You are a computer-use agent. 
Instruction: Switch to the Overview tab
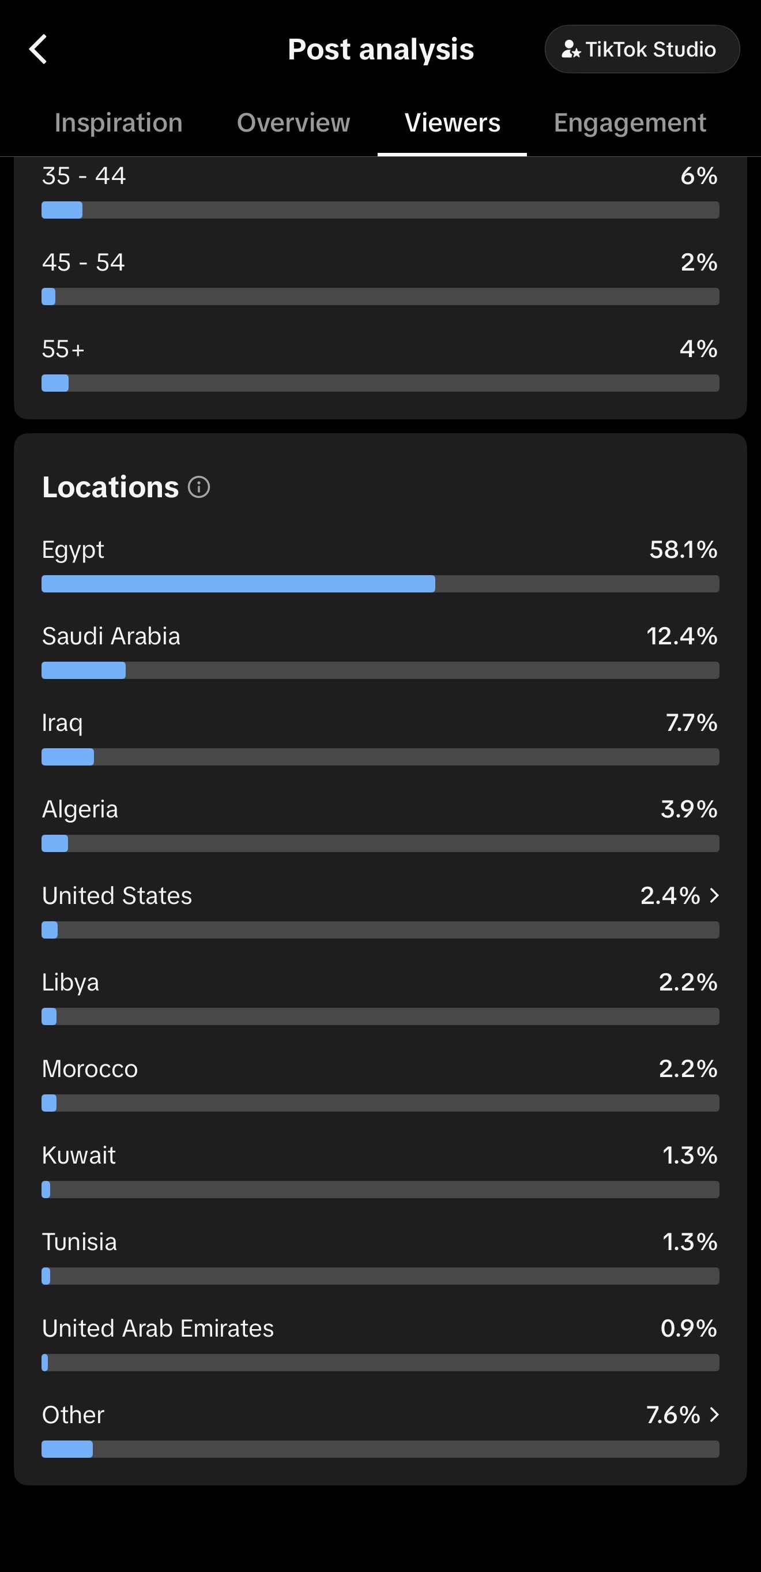[x=293, y=123]
